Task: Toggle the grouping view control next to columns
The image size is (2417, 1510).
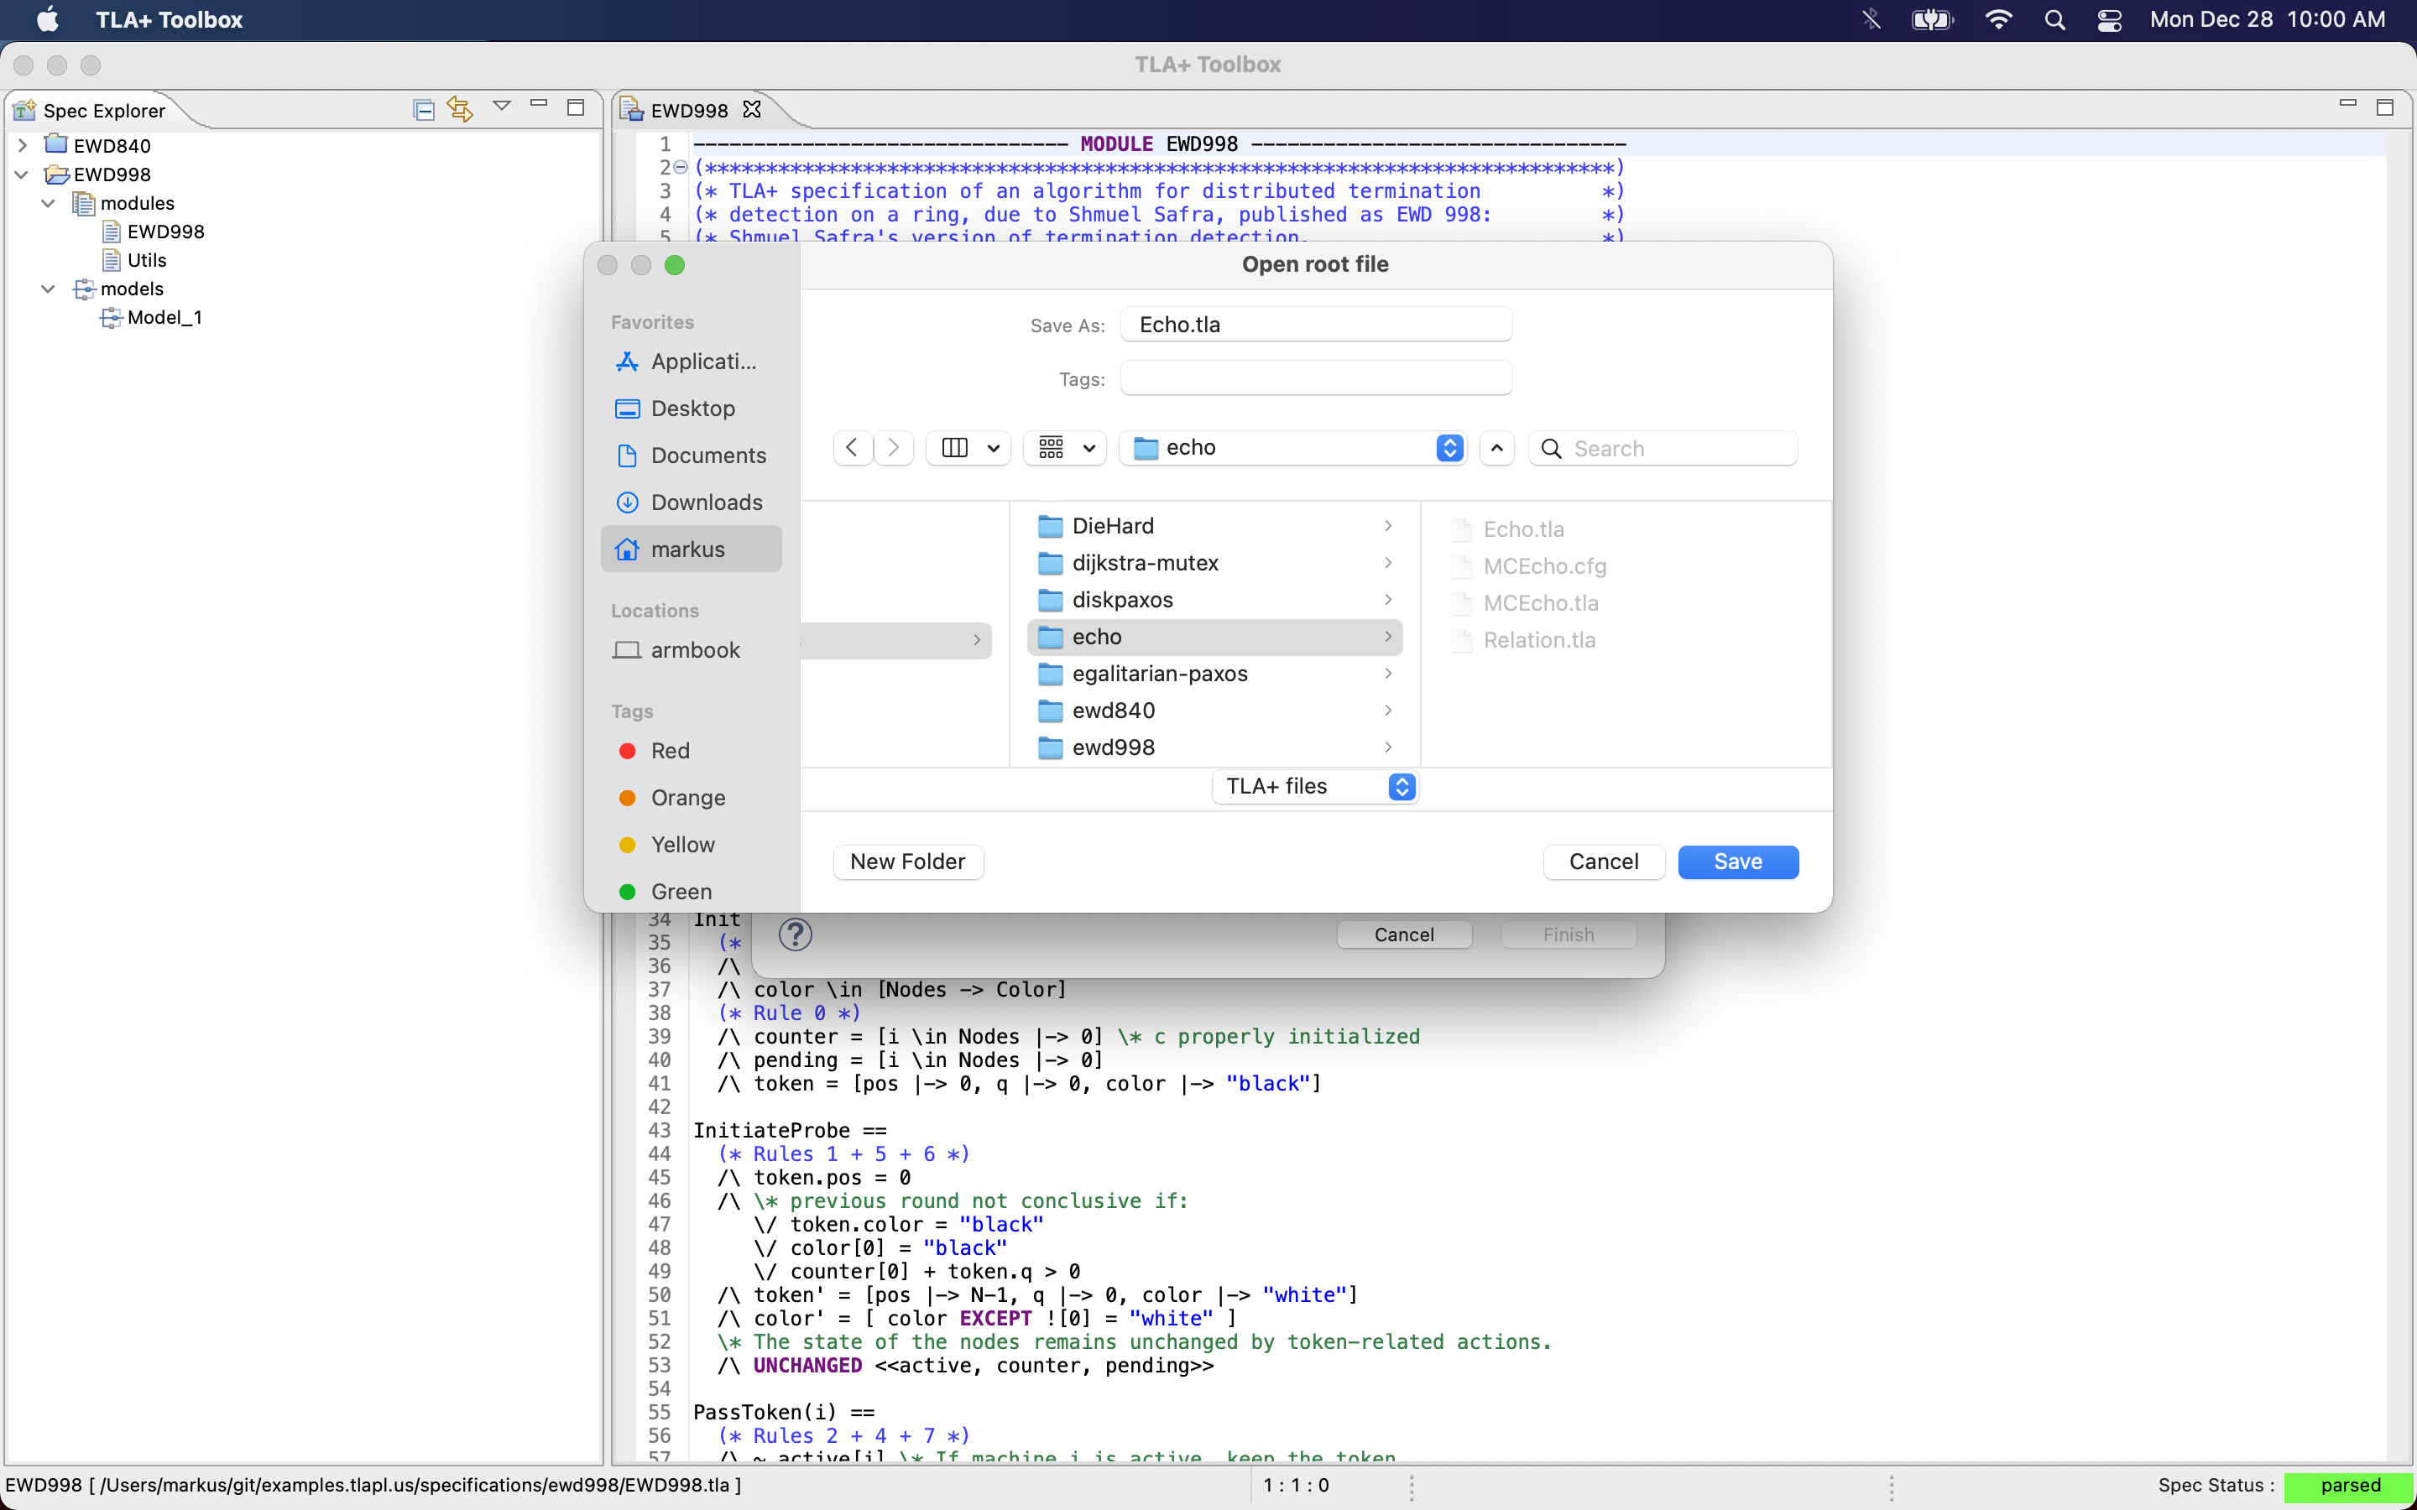Action: (1062, 447)
